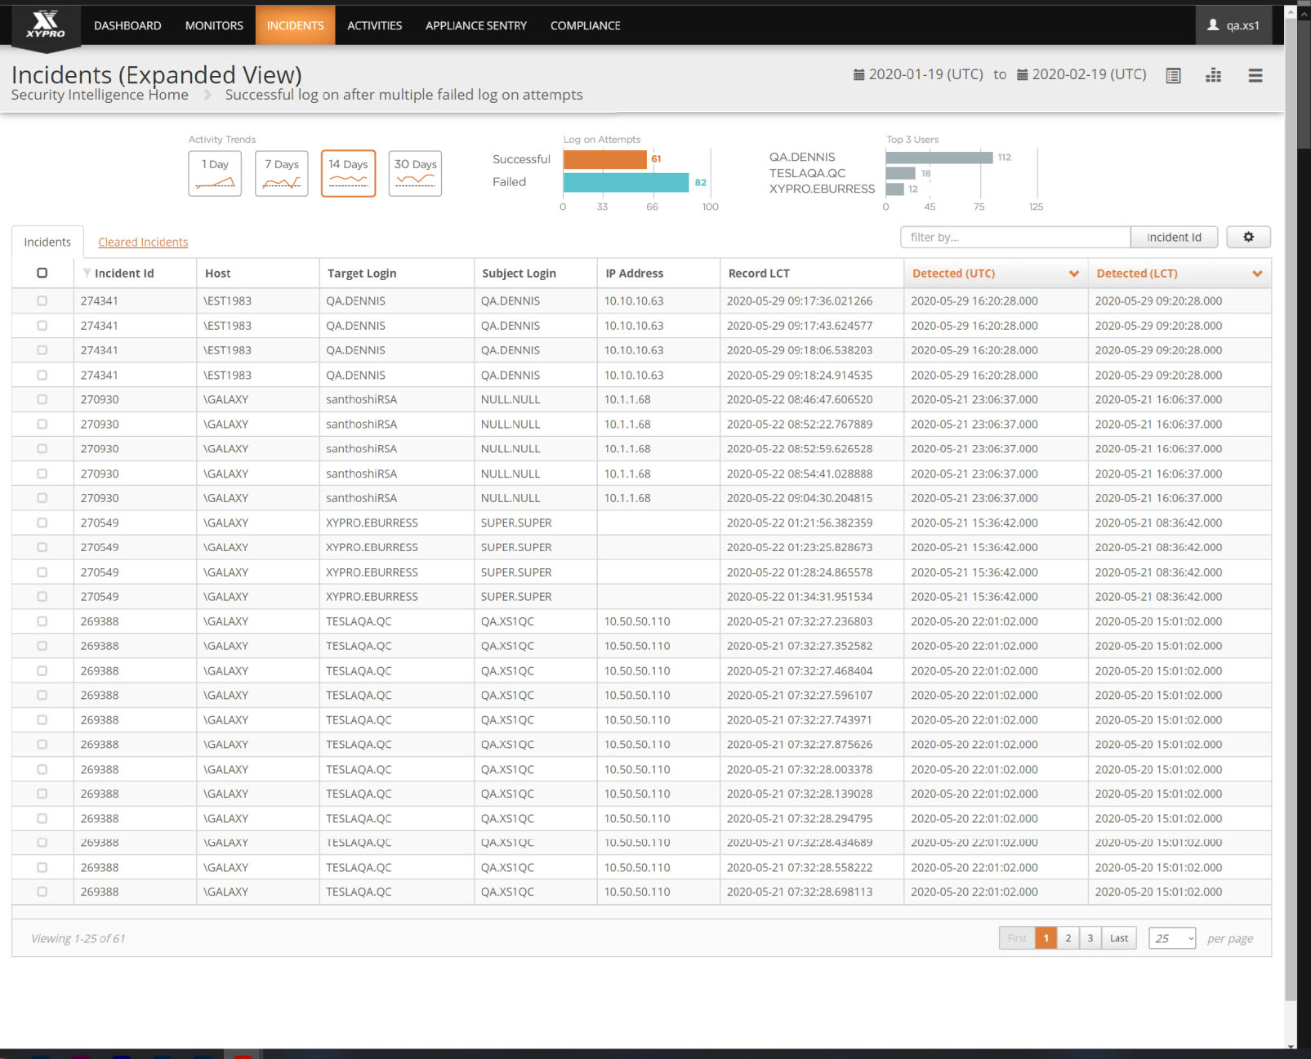Check the row with record 09:04:30.204815
The image size is (1311, 1059).
[42, 498]
